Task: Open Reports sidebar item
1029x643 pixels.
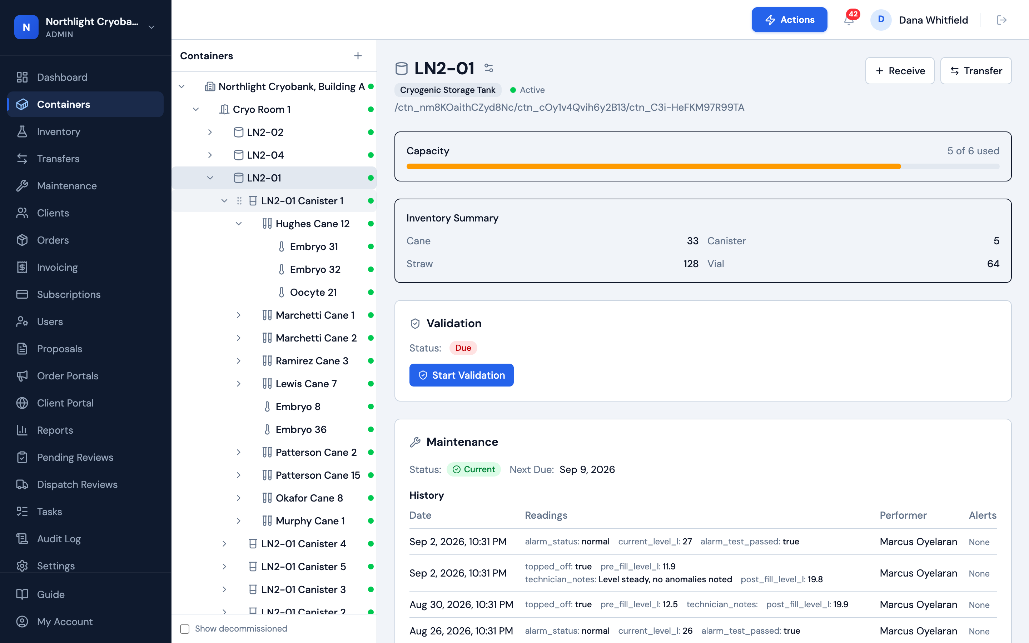Action: pos(85,430)
